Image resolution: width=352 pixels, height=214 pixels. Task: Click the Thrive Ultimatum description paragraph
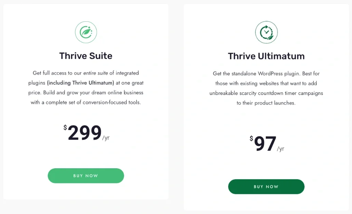pos(266,88)
